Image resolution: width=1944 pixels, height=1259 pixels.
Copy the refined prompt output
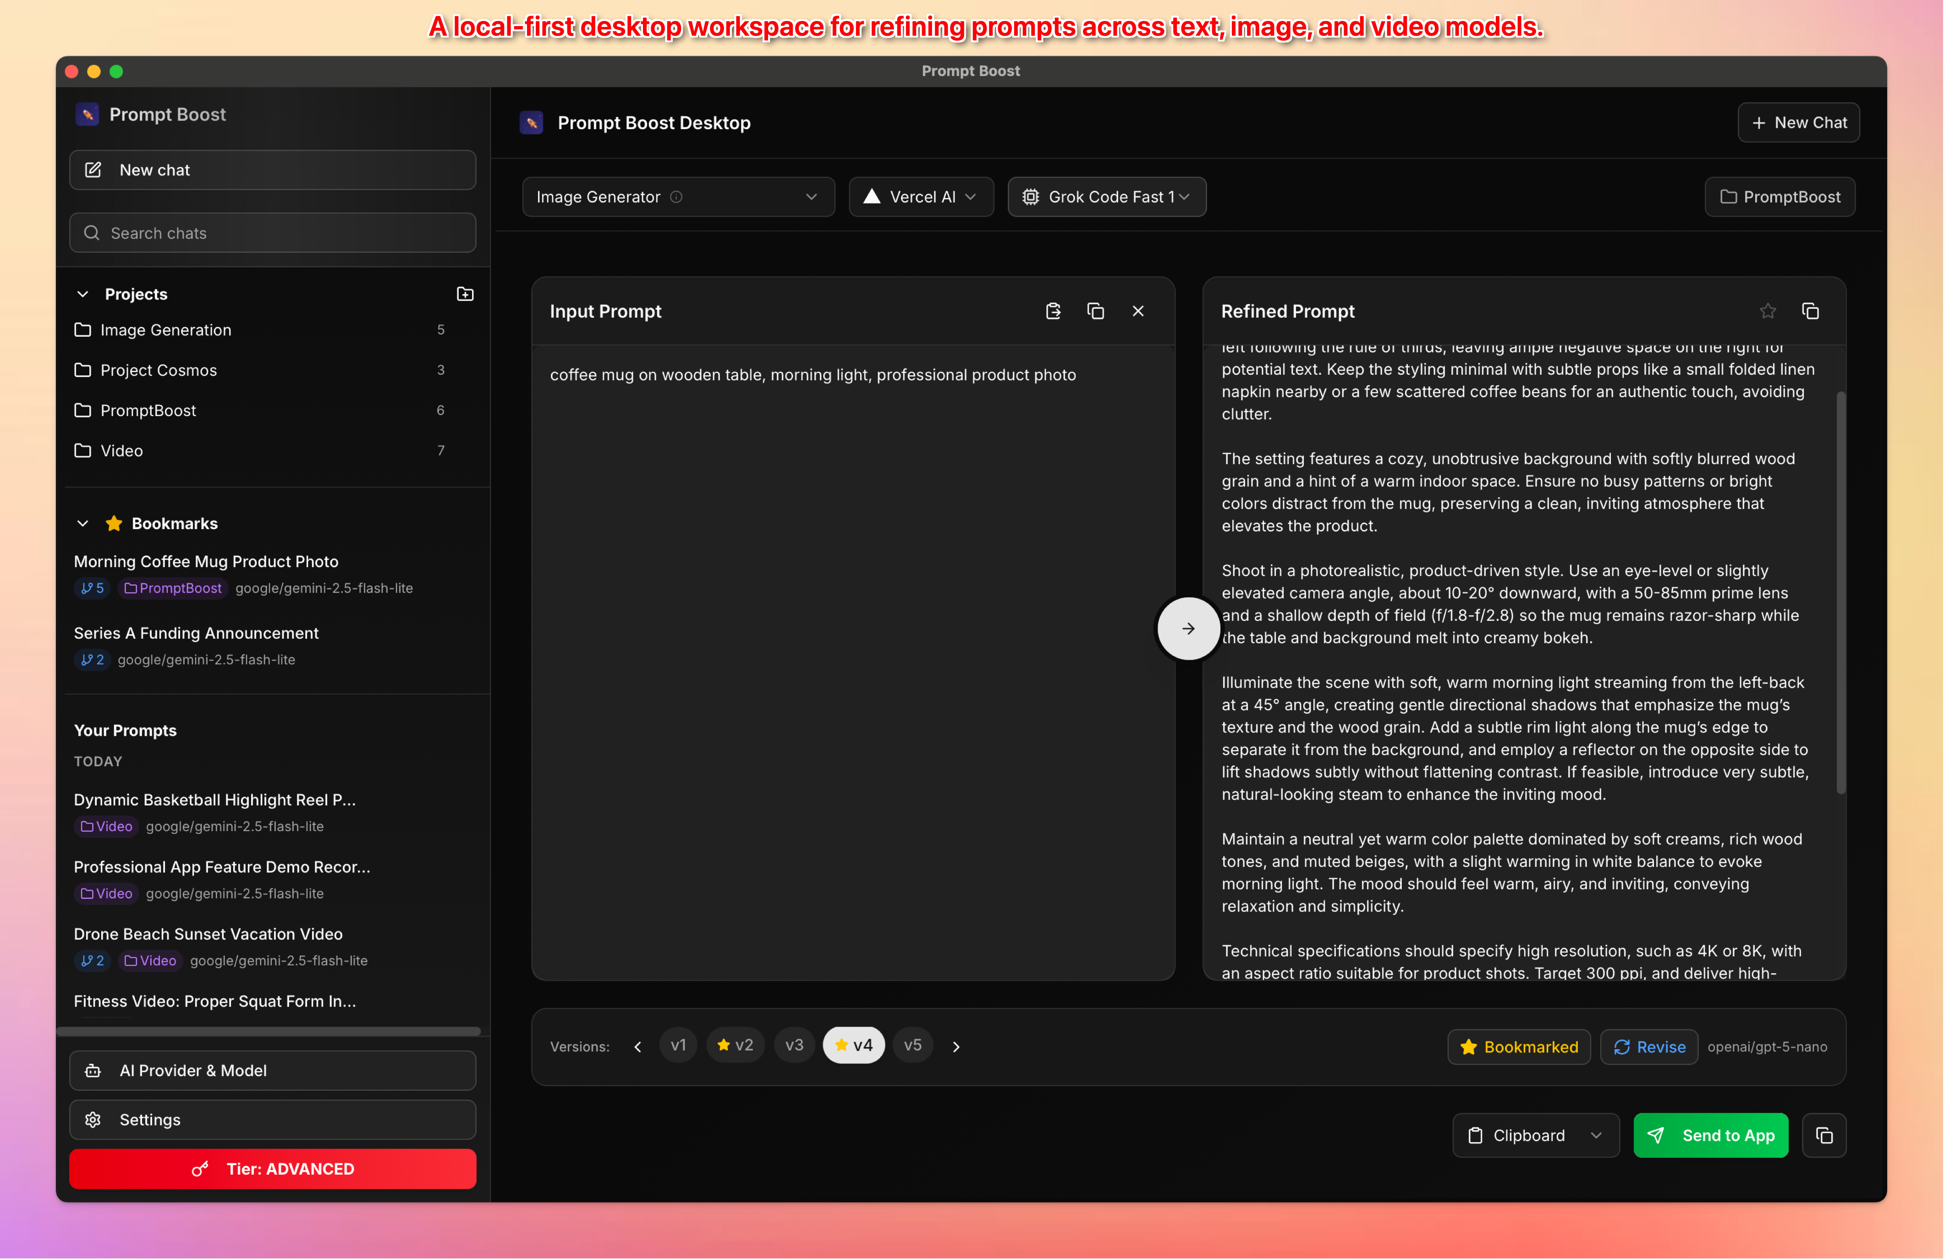coord(1811,311)
